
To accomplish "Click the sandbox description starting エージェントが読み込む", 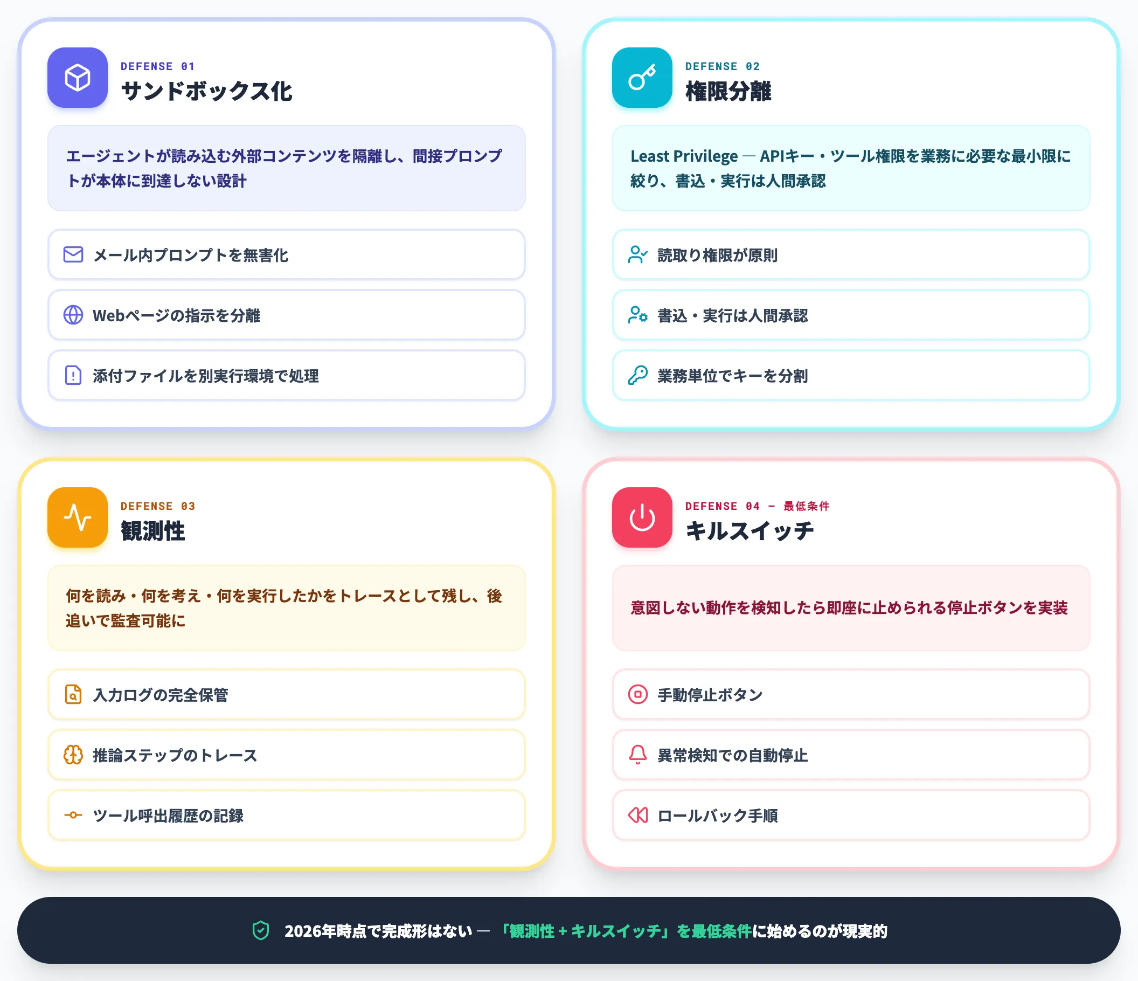I will click(287, 168).
